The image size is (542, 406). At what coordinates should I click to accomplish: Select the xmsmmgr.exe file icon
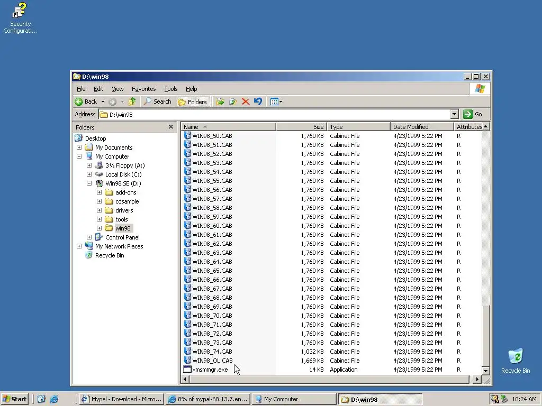[187, 370]
